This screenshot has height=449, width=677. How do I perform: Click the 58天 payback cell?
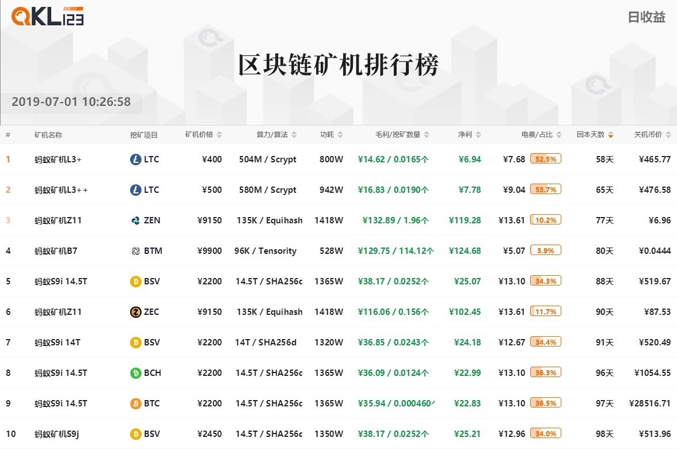(604, 159)
